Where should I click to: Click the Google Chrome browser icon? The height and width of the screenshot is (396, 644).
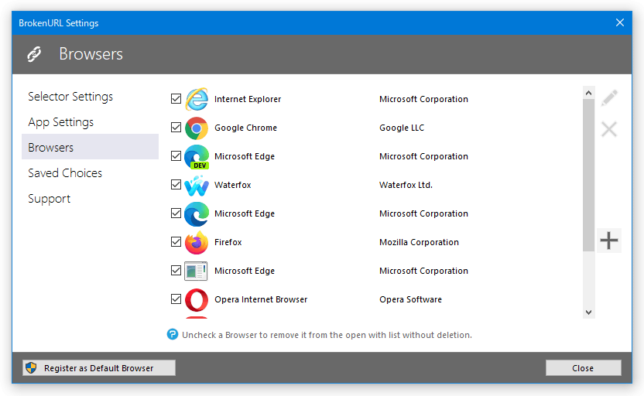pyautogui.click(x=197, y=128)
